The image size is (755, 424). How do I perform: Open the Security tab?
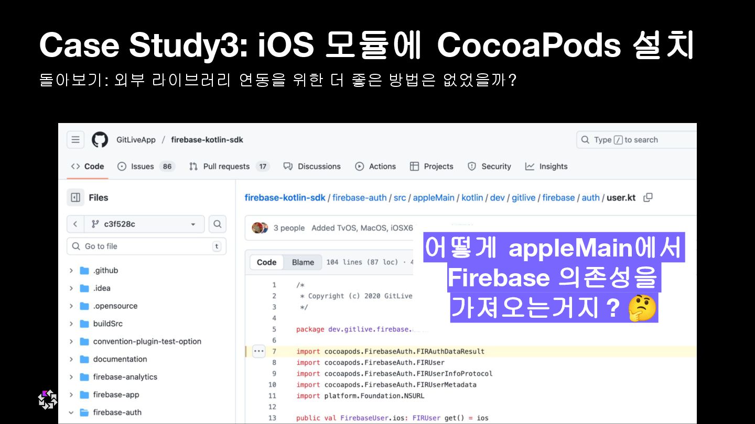[489, 166]
